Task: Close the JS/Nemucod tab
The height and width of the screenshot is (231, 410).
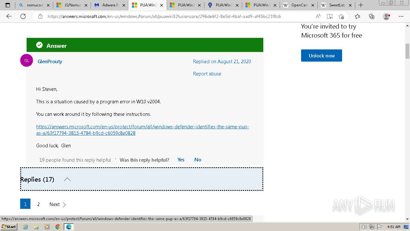Action: [86, 5]
